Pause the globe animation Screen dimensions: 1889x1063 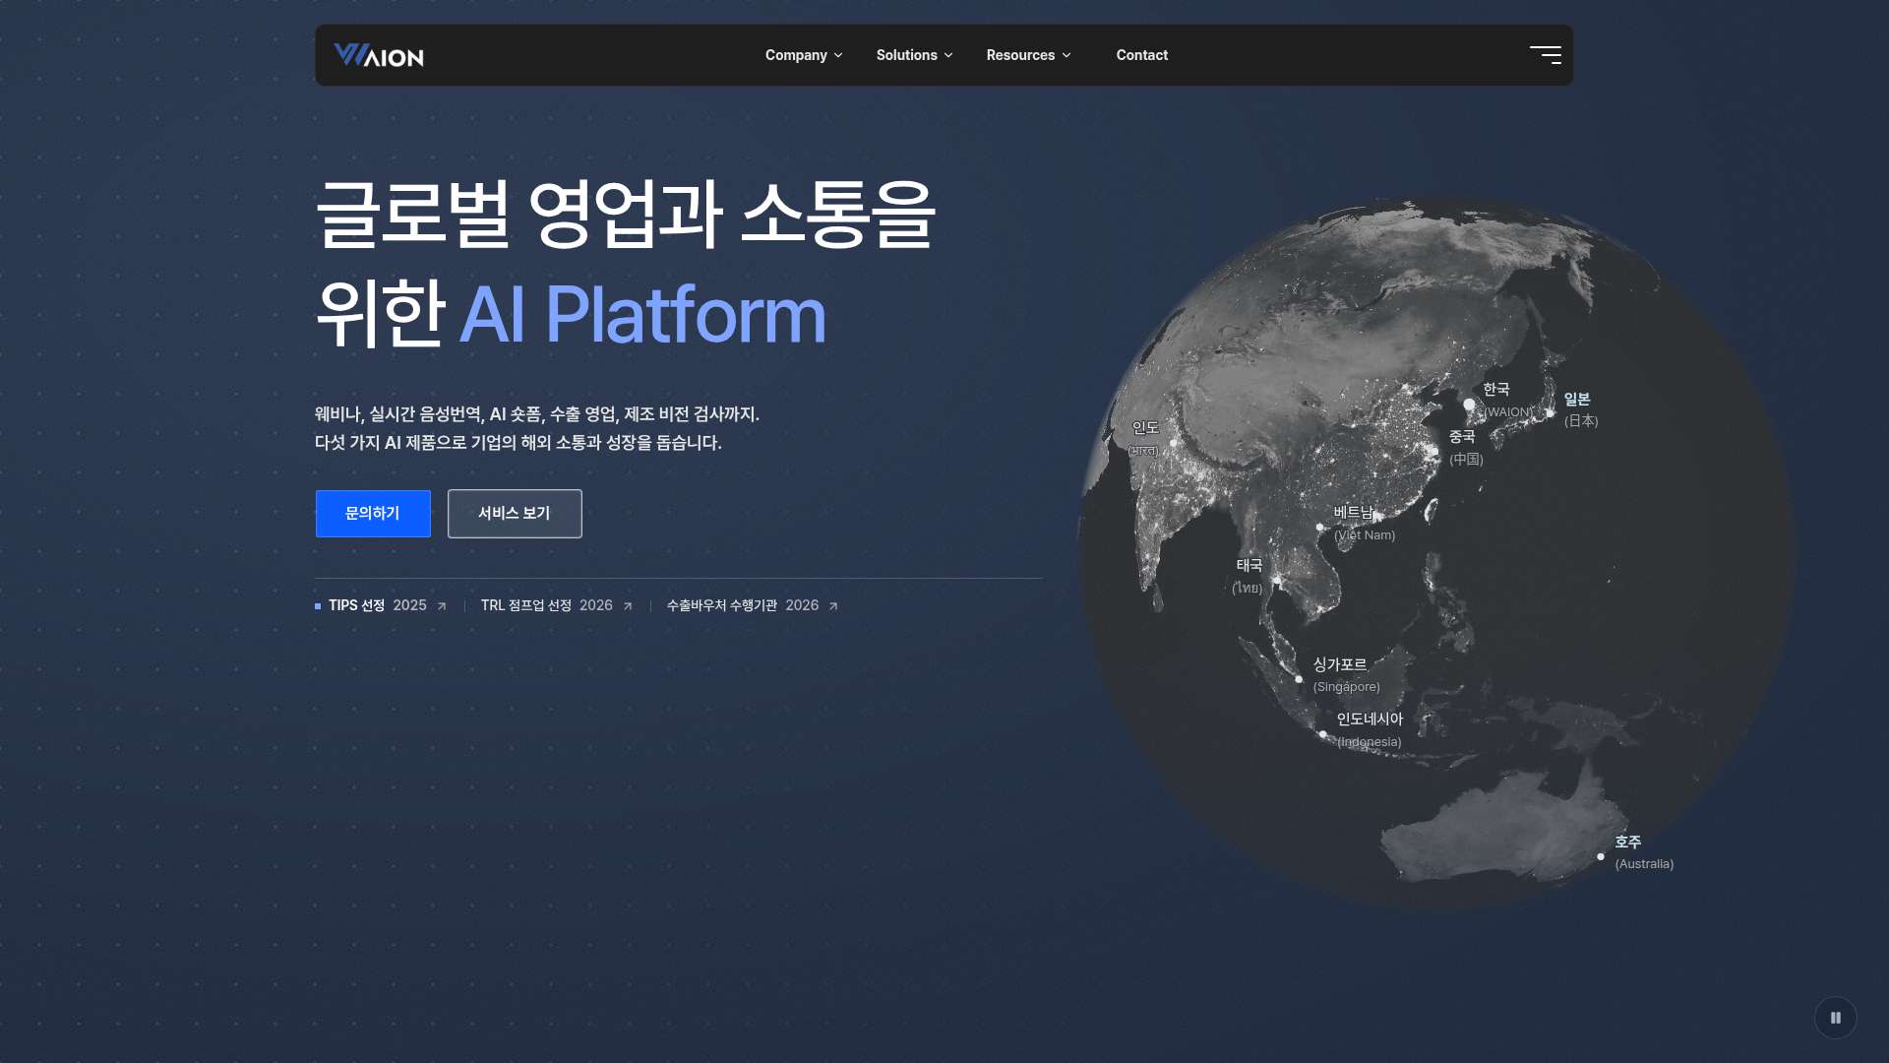1835,1018
